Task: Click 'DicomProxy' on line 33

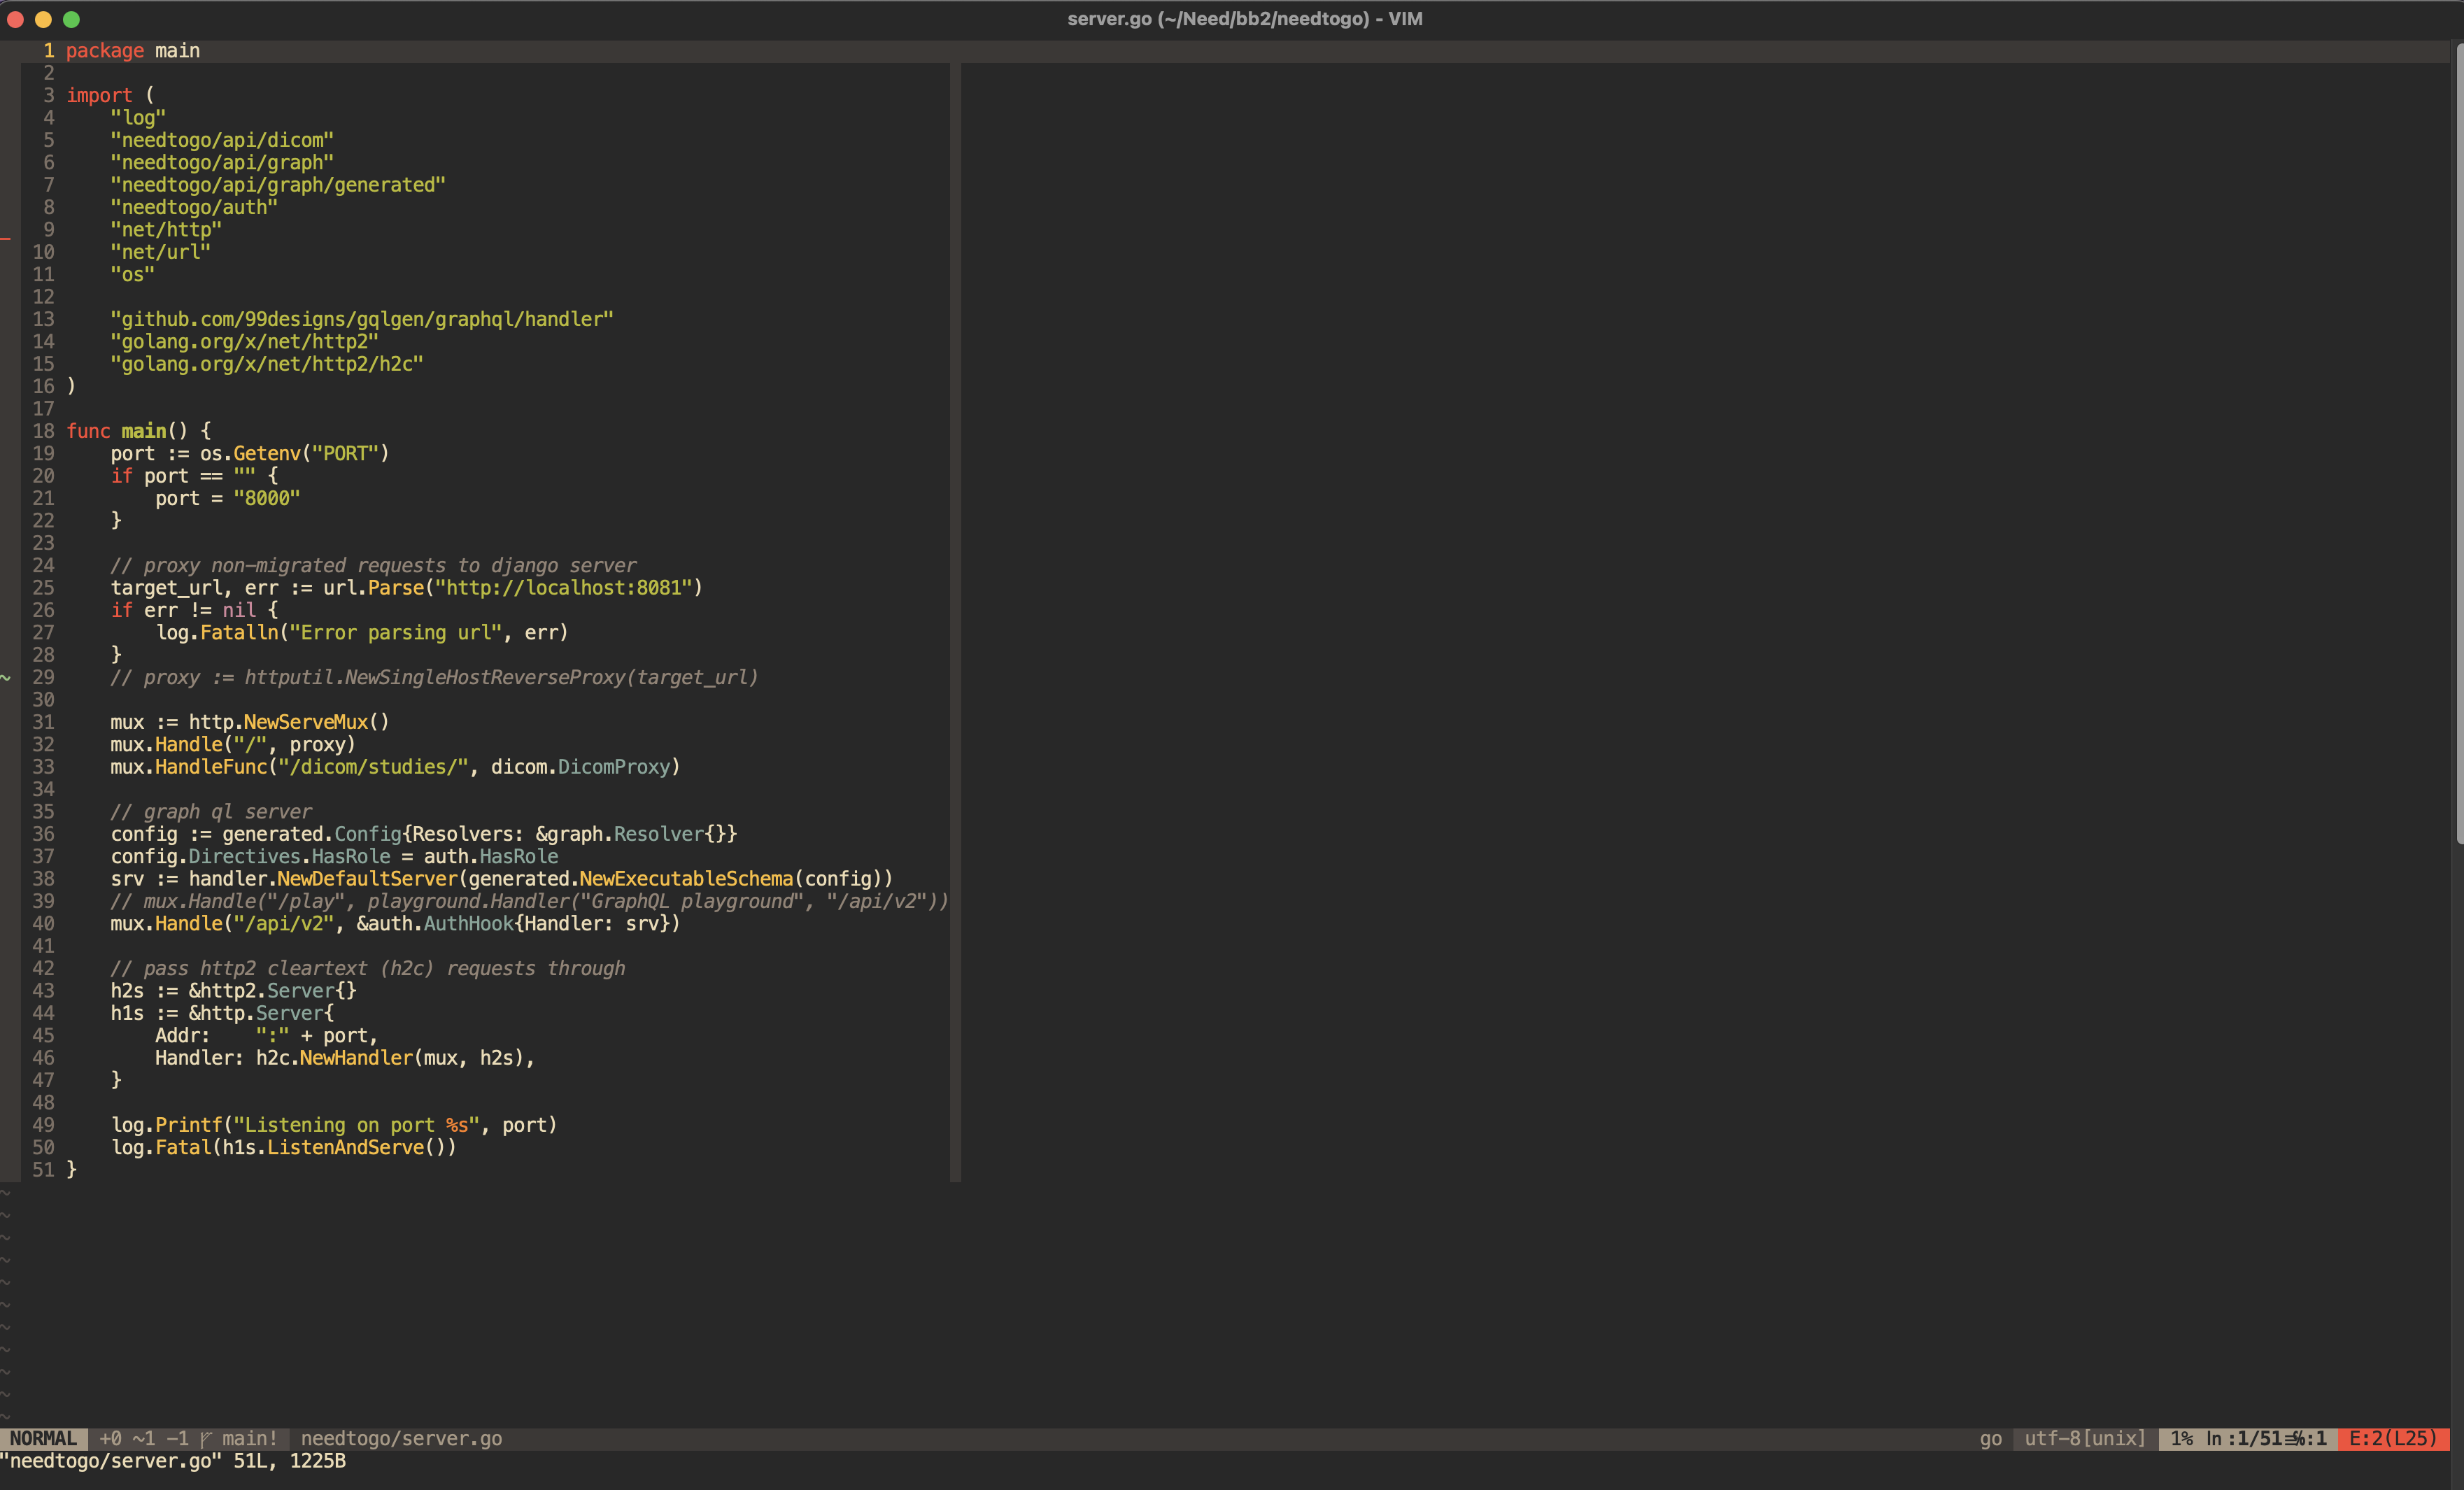Action: [614, 767]
